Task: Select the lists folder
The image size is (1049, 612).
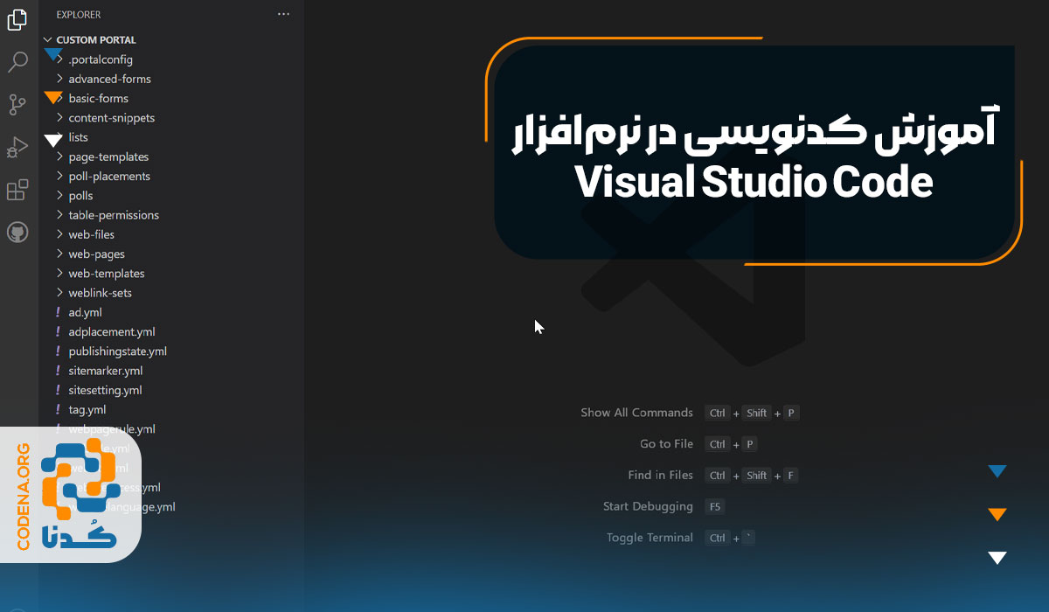Action: coord(78,137)
